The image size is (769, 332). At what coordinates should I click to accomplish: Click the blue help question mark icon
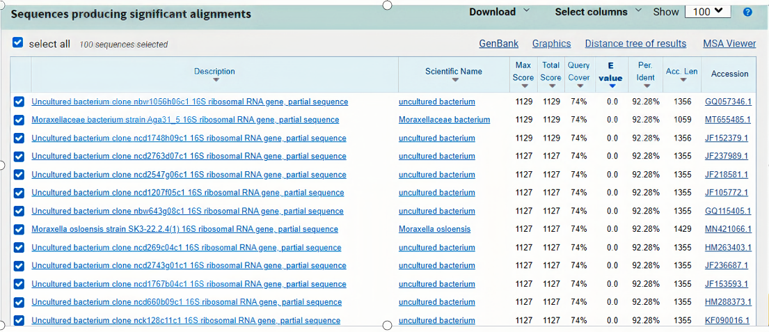tap(747, 13)
